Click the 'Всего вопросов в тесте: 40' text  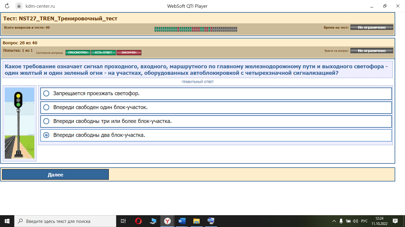pos(27,27)
